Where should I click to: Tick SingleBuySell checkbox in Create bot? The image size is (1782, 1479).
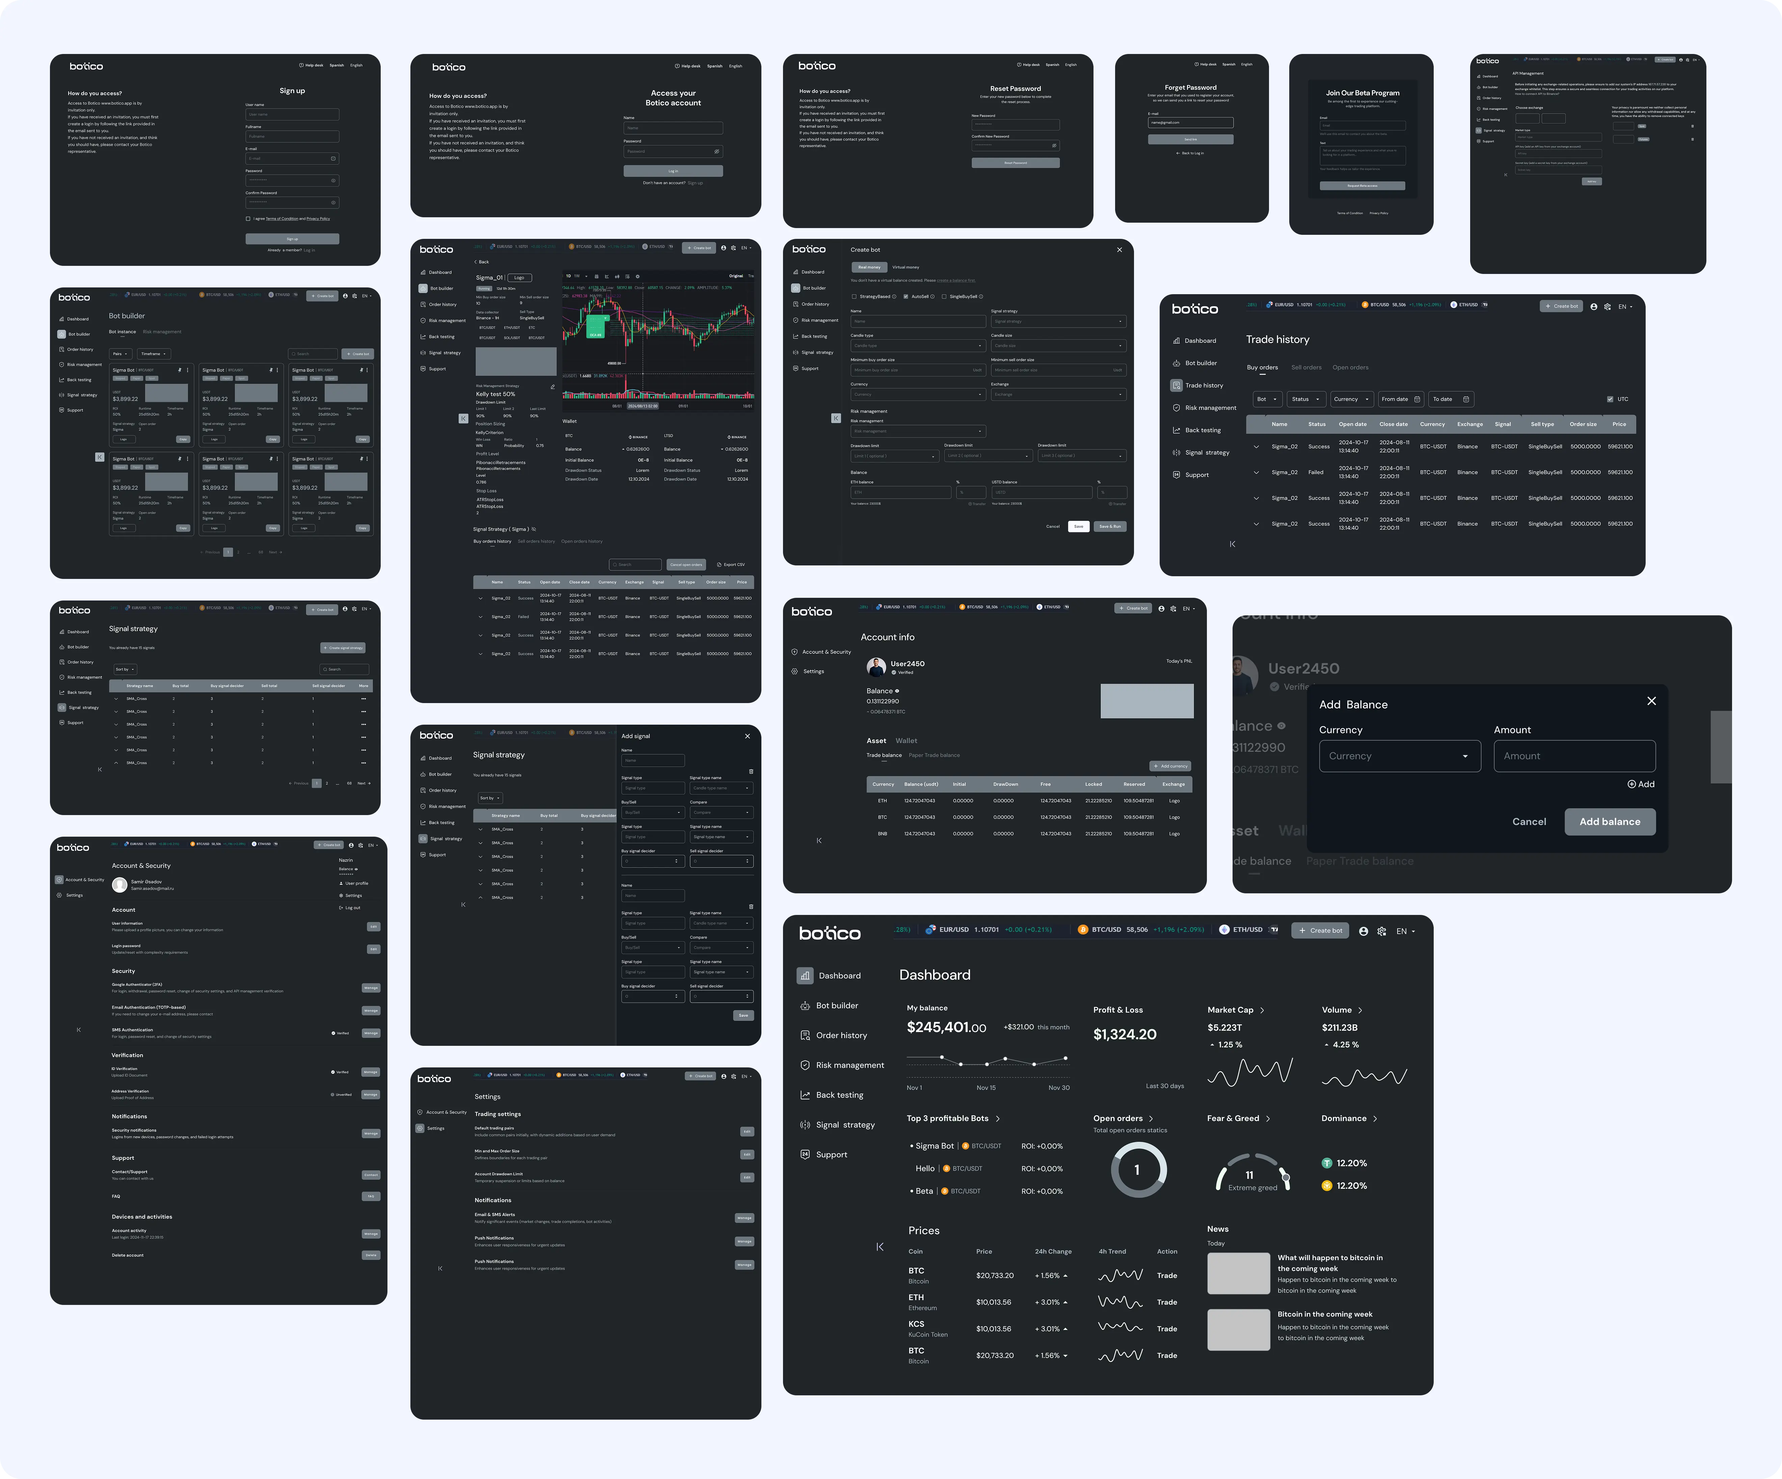coord(944,297)
